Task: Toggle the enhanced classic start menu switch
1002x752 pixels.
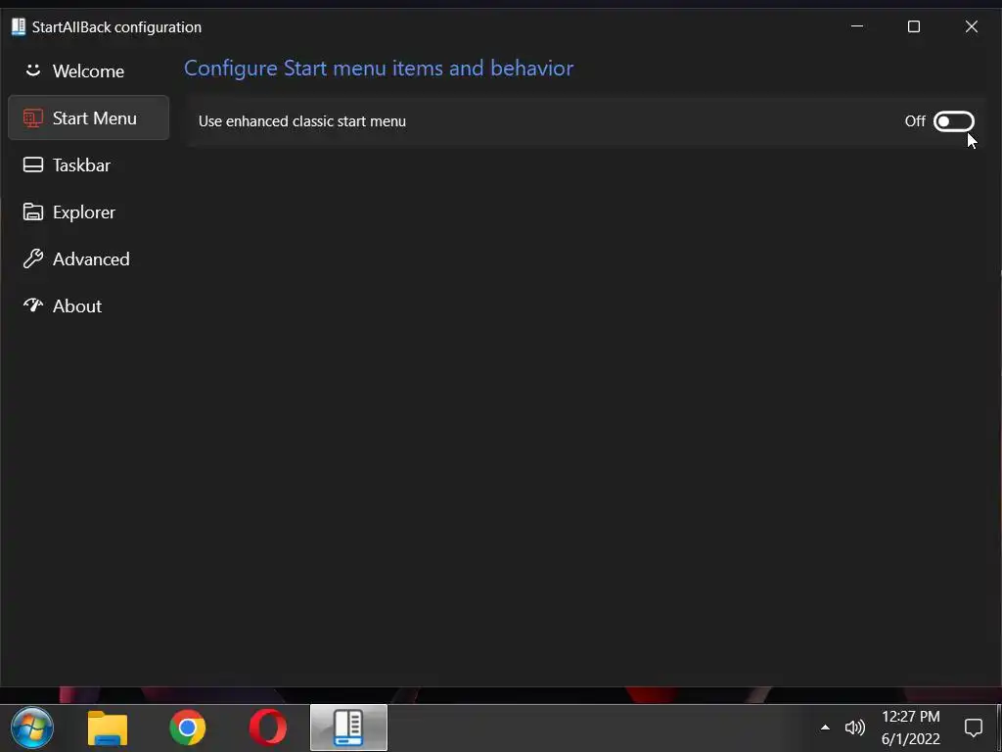Action: (x=953, y=121)
